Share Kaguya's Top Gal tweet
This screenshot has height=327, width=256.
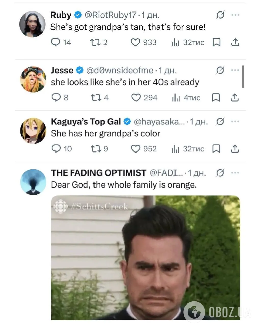coord(235,149)
